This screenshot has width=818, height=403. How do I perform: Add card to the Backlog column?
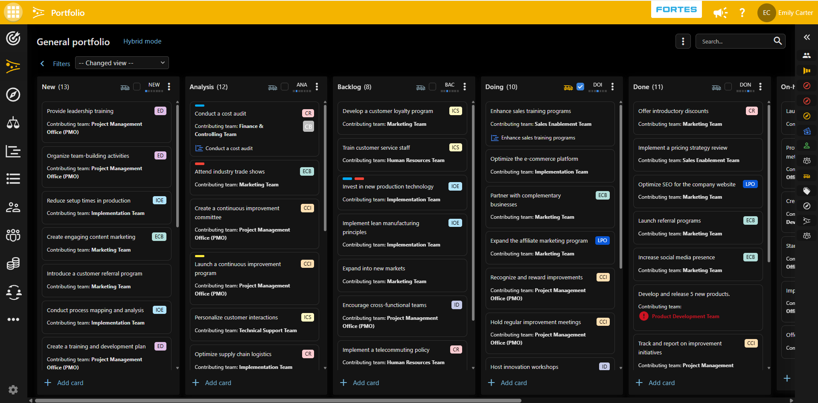360,383
